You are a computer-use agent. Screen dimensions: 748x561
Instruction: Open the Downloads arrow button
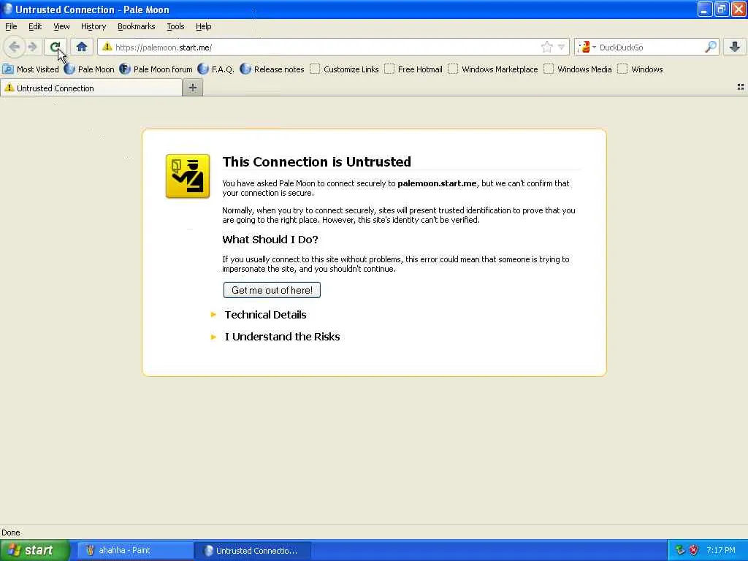[735, 47]
